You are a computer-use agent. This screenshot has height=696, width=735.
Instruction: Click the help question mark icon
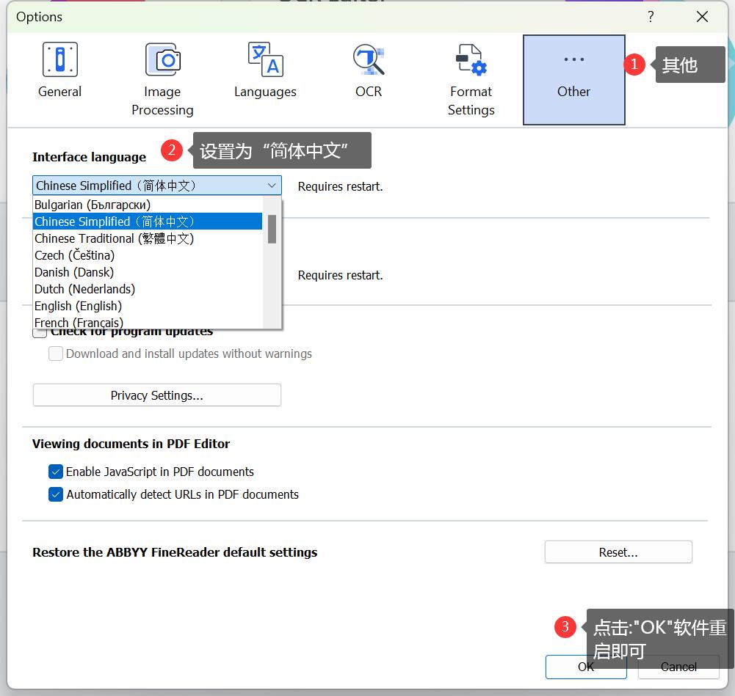pyautogui.click(x=651, y=17)
